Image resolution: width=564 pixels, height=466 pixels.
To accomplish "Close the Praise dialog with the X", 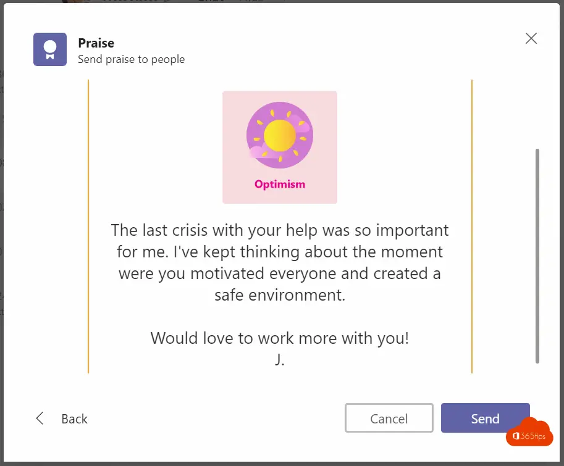I will pos(531,38).
